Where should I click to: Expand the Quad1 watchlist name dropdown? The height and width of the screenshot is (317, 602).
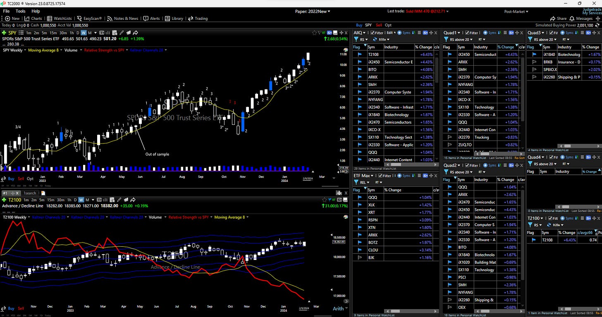coord(452,33)
